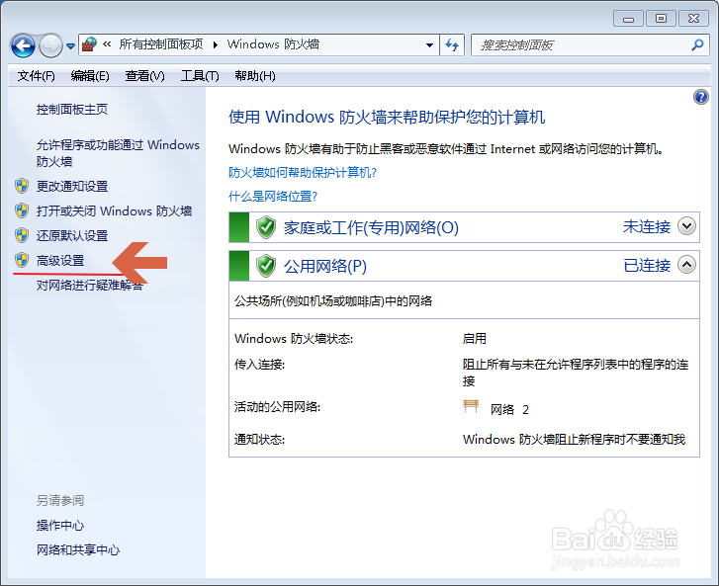Open 对网络进行疑难解答 link
The height and width of the screenshot is (586, 719).
89,286
